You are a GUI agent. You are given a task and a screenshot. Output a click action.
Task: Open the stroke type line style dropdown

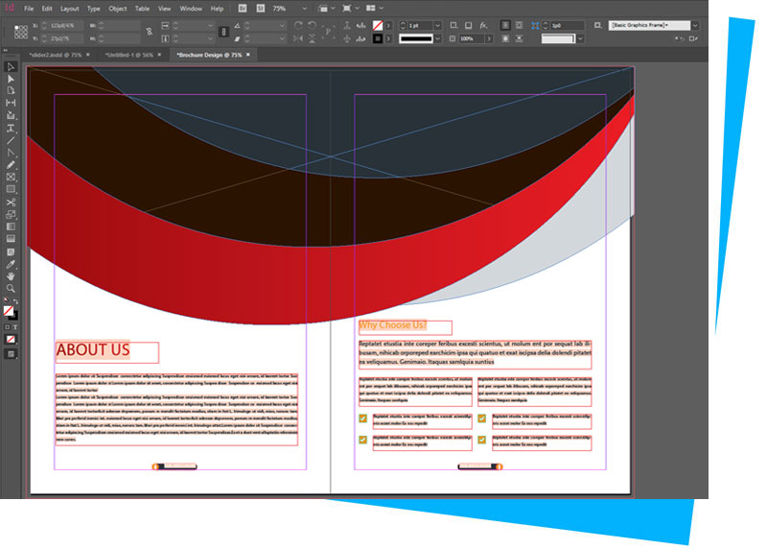click(437, 38)
